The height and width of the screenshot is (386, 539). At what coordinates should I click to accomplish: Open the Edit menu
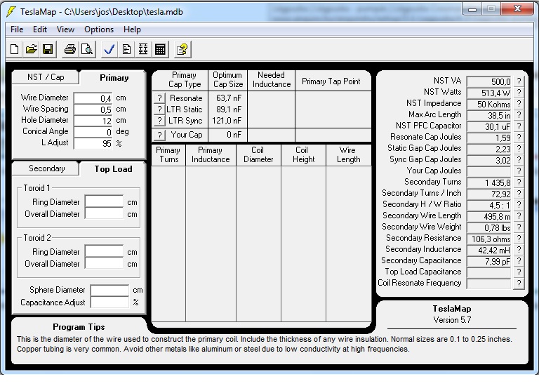point(40,29)
